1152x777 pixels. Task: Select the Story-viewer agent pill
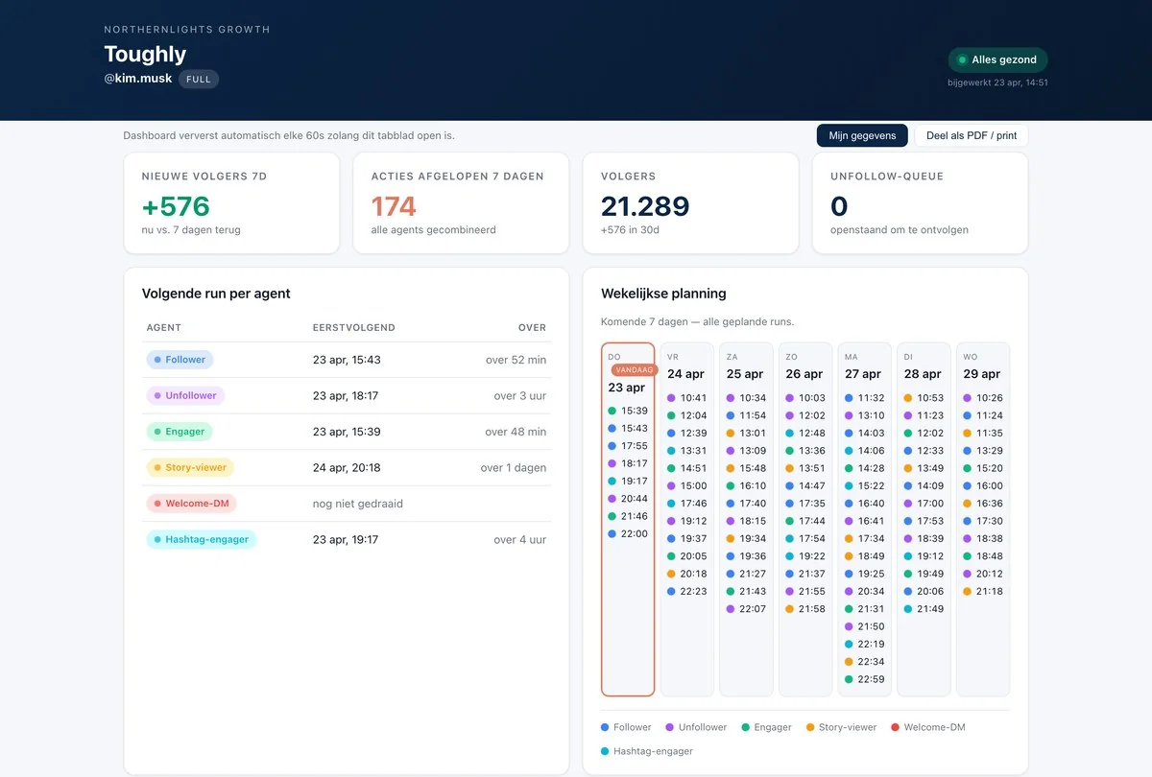click(190, 468)
